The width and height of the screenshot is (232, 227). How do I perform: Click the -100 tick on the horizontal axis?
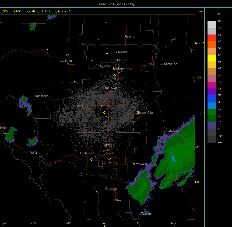pos(34,223)
